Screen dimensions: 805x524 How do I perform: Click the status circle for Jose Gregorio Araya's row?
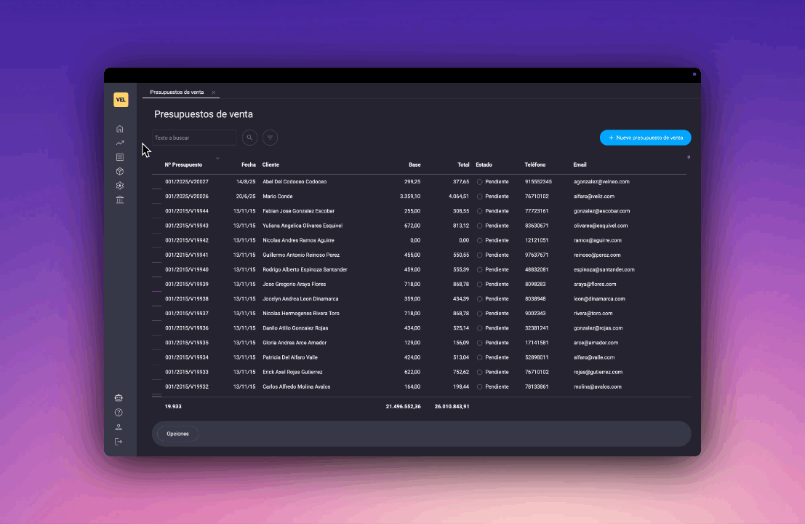479,285
